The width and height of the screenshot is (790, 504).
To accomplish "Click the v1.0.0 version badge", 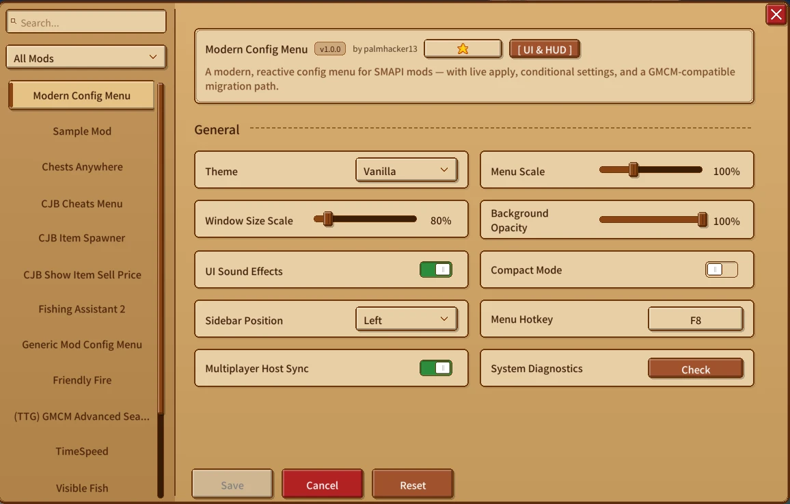I will [x=330, y=49].
